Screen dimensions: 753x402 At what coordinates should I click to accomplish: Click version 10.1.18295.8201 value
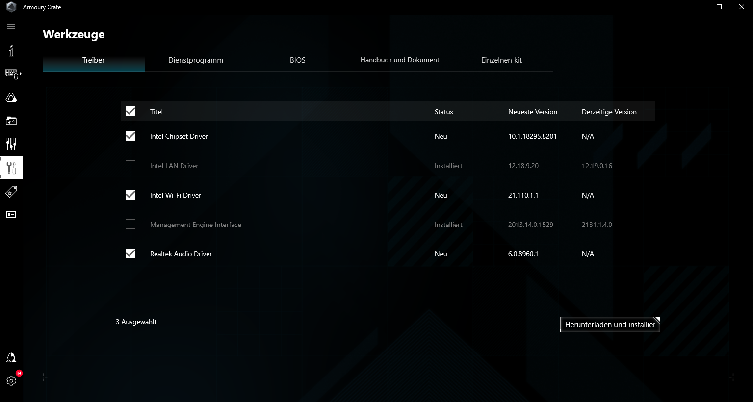tap(532, 136)
